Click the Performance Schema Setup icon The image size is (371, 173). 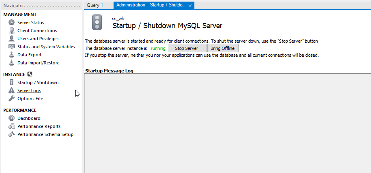pos(11,134)
